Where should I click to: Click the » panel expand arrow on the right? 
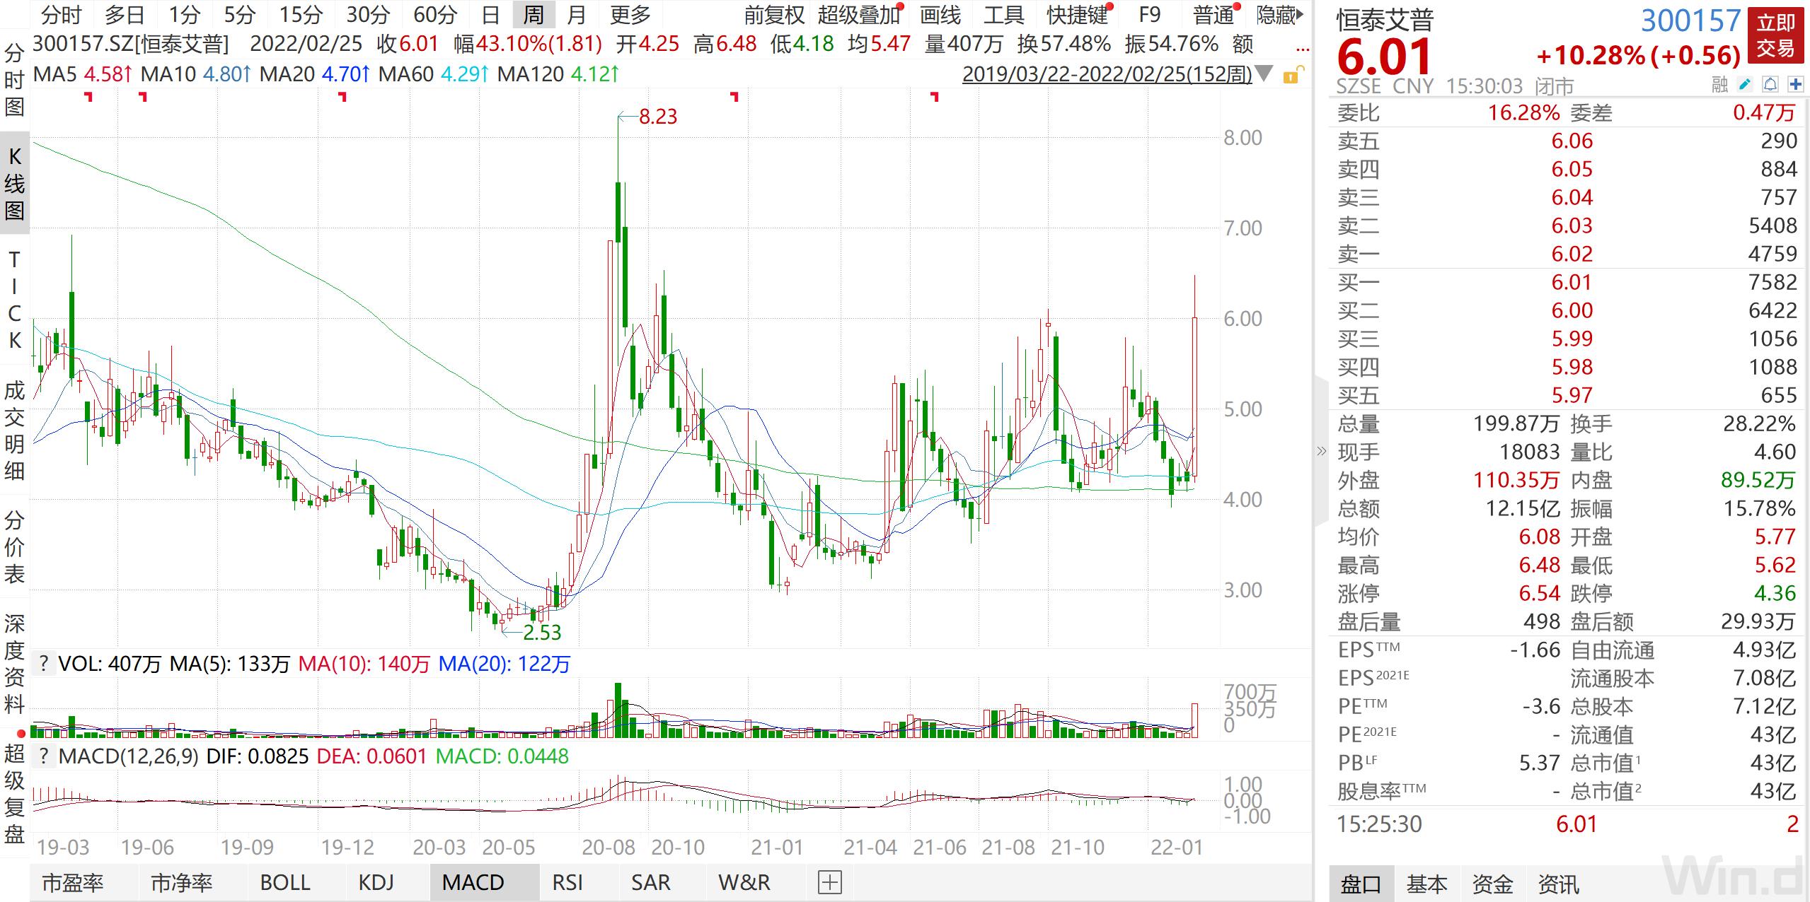(1320, 450)
